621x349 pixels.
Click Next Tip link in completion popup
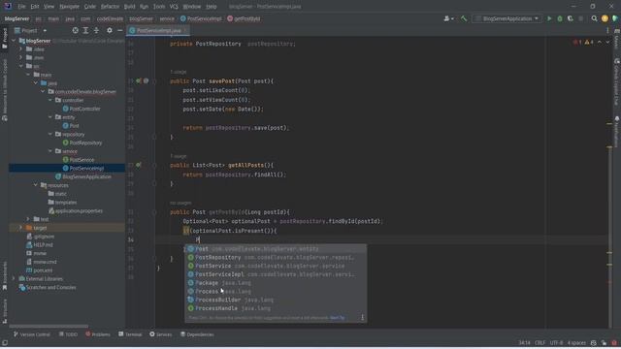point(337,317)
